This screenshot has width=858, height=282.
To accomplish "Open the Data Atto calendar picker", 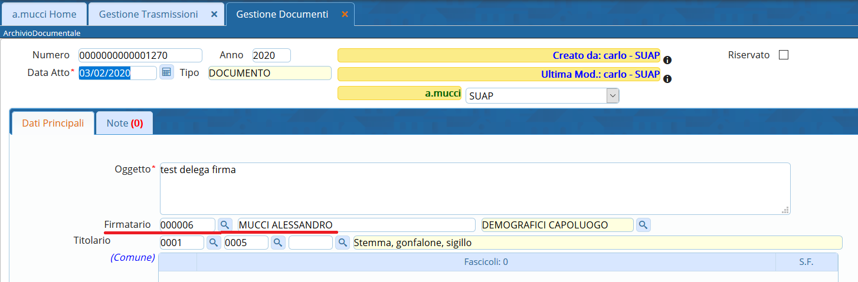I will coord(166,72).
